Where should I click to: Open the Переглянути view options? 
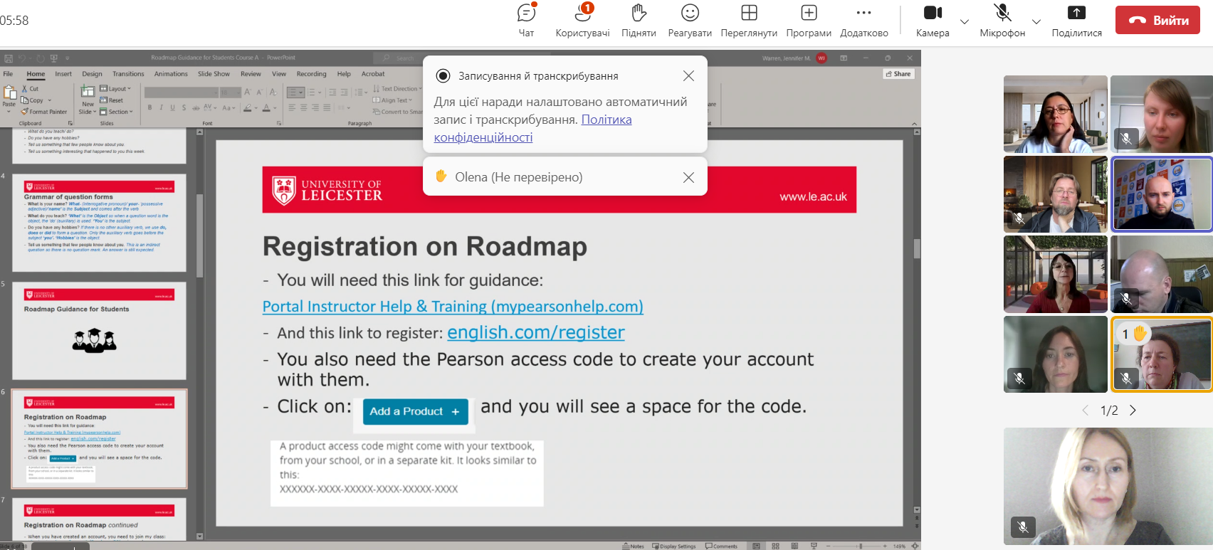[749, 21]
